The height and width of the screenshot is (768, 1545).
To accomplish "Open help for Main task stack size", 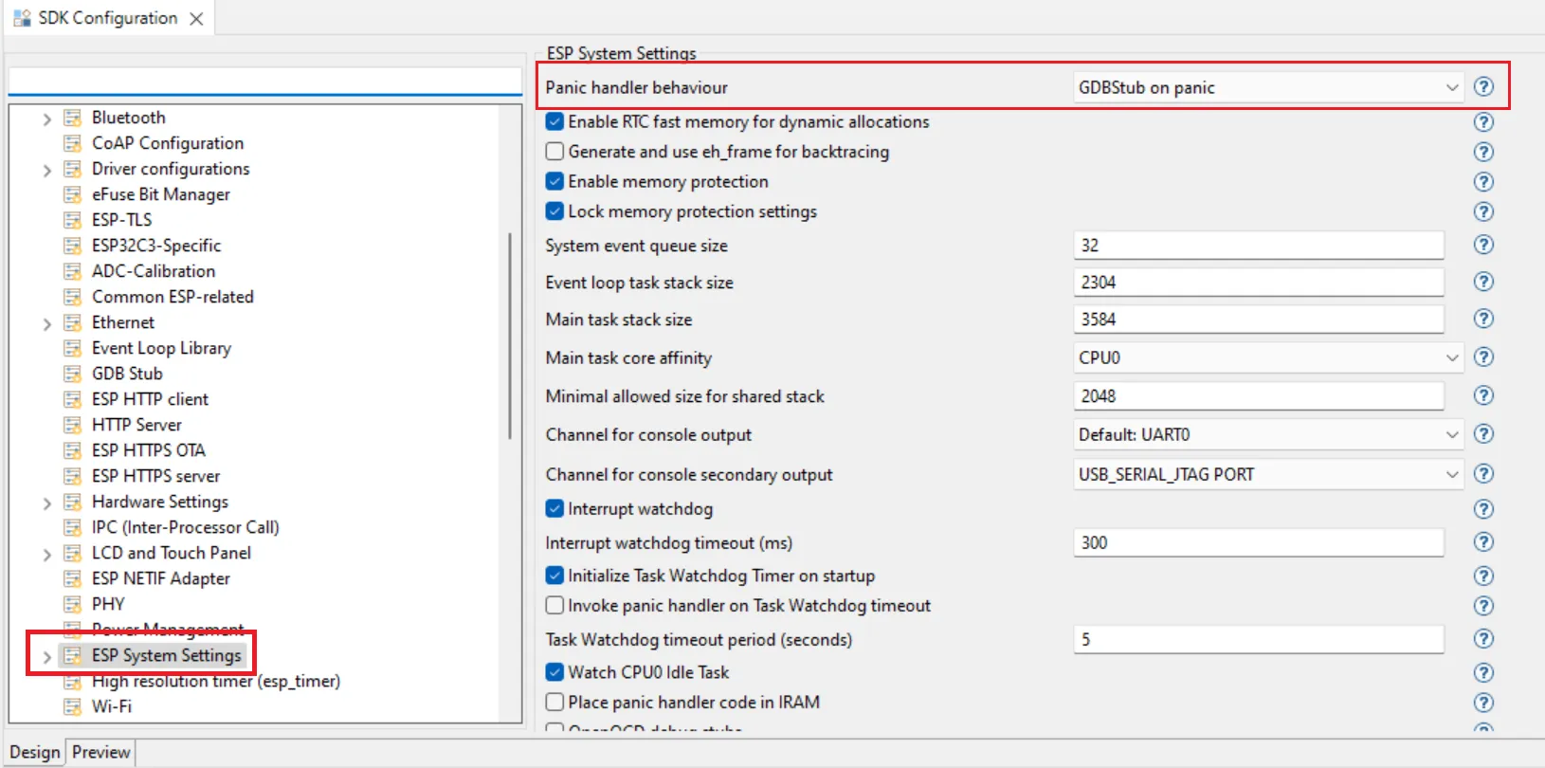I will (1483, 320).
